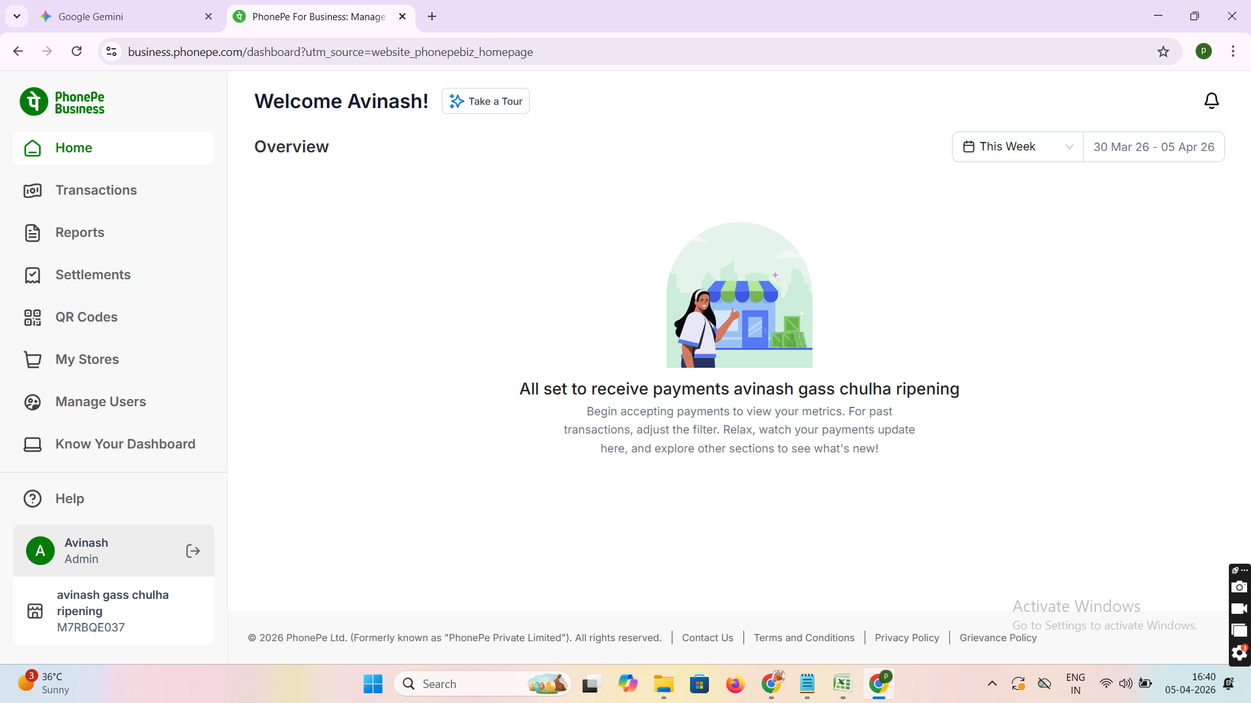Image resolution: width=1251 pixels, height=703 pixels.
Task: Click the Manage Users icon
Action: [33, 402]
